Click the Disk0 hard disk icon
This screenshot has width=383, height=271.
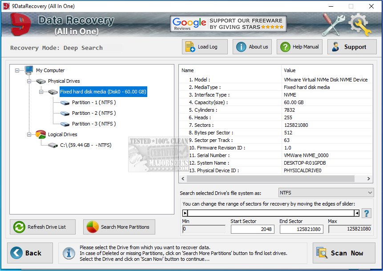click(x=53, y=92)
